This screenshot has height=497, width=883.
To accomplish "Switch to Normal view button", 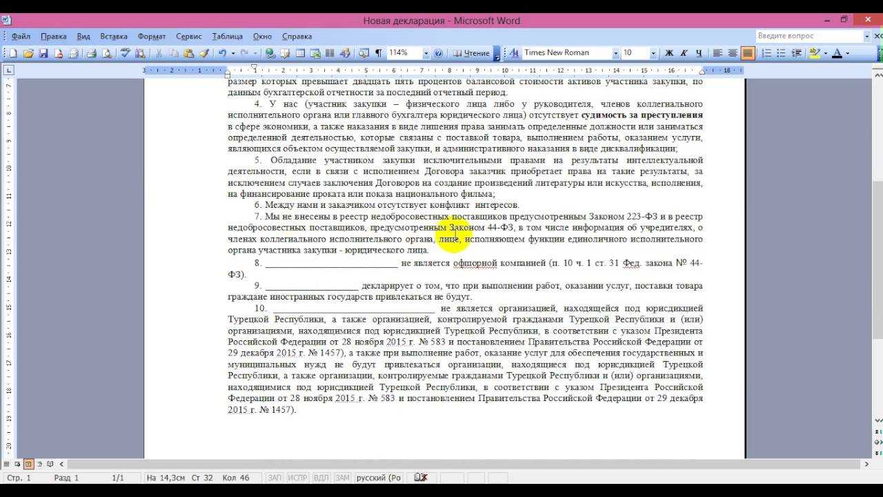I will (x=7, y=465).
